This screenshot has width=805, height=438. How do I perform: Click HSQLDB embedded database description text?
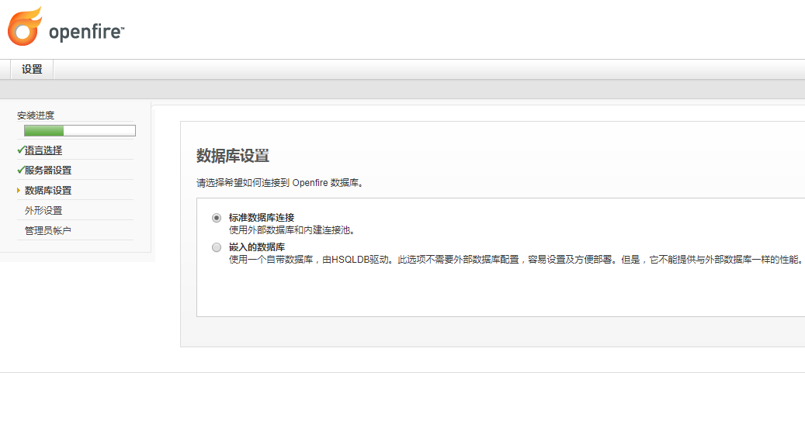(x=515, y=260)
